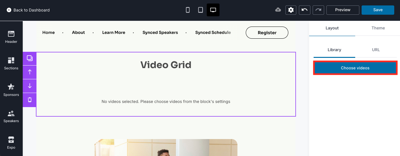This screenshot has height=156, width=400.
Task: Go Back to Dashboard
Action: pos(28,10)
